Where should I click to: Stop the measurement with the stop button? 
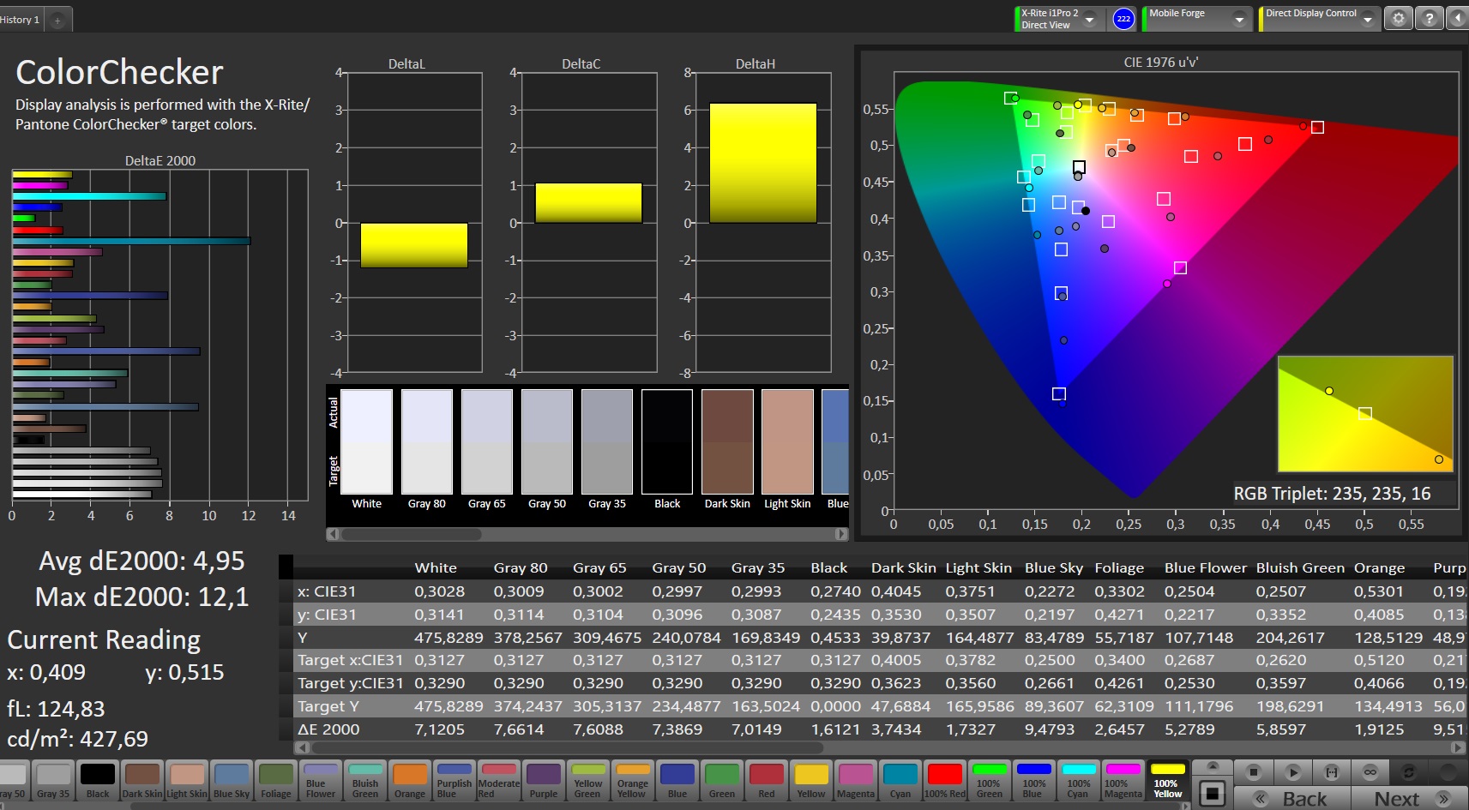tap(1253, 772)
